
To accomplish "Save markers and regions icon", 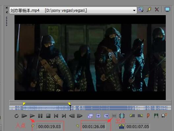I will (x=164, y=116).
